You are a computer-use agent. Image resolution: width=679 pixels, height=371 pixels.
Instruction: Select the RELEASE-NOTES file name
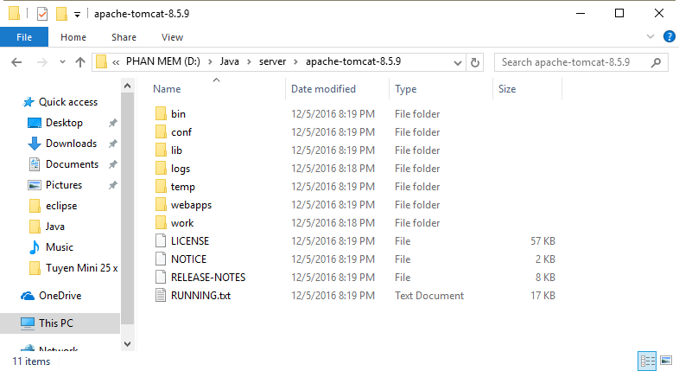coord(208,278)
